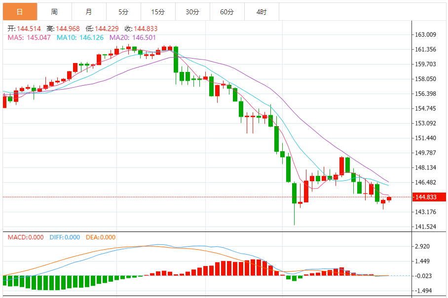Image resolution: width=448 pixels, height=298 pixels.
Task: Click the 2.920 MACD axis label
Action: click(422, 246)
